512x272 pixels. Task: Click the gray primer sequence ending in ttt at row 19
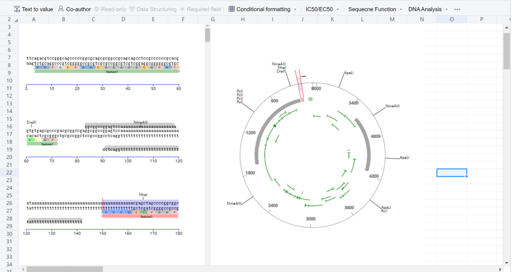tap(141, 149)
